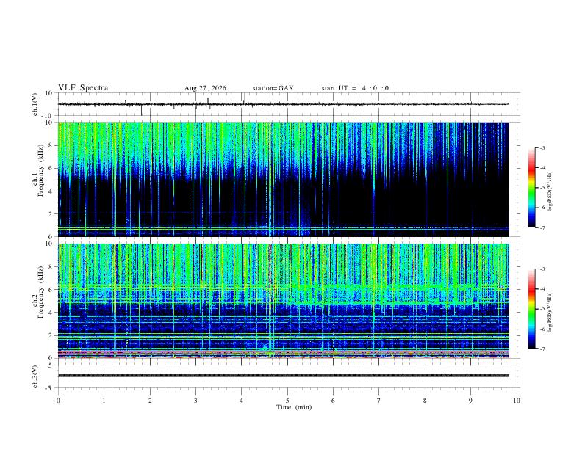Viewport: 582px width, 449px height.
Task: Click the Time (min) axis label
Action: [294, 407]
